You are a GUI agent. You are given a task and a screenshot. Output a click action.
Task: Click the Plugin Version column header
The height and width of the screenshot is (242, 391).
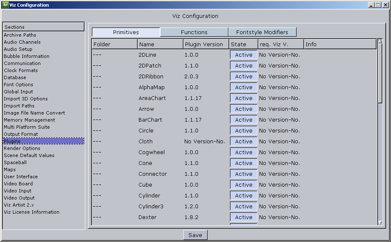point(205,44)
